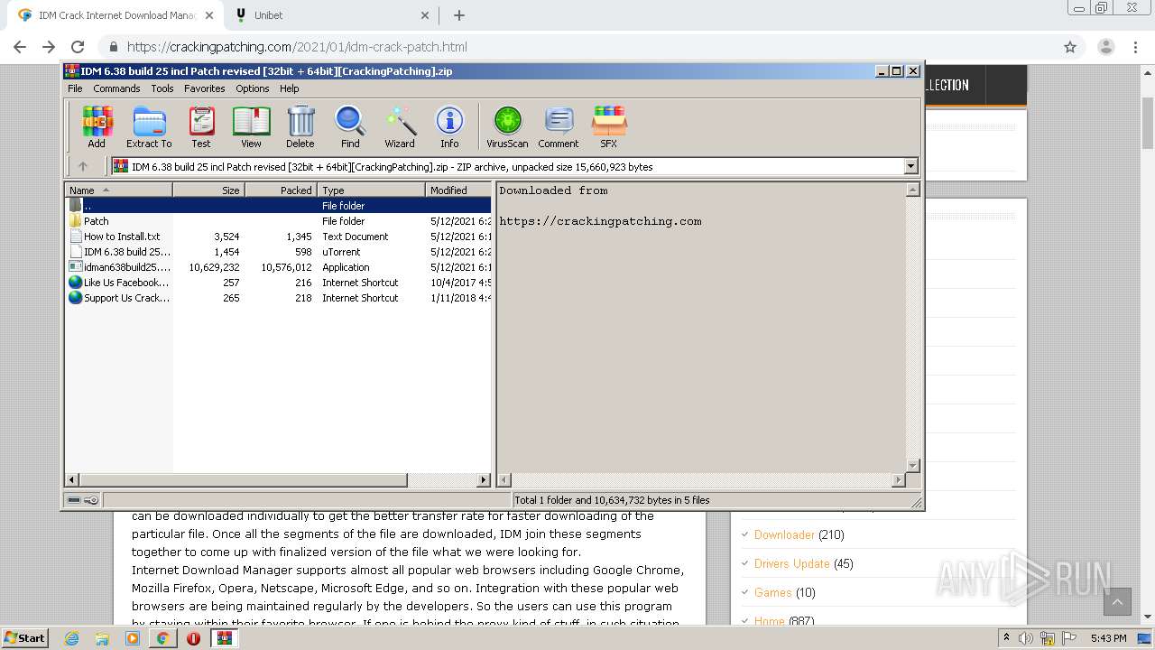Click the Test archive icon

coord(201,126)
